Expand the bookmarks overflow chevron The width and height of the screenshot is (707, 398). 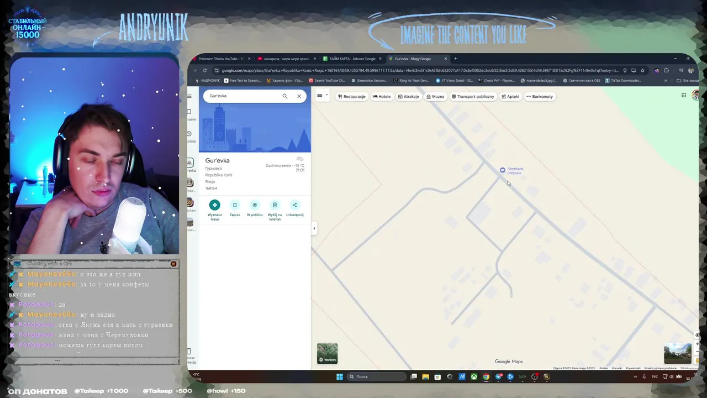[x=665, y=81]
